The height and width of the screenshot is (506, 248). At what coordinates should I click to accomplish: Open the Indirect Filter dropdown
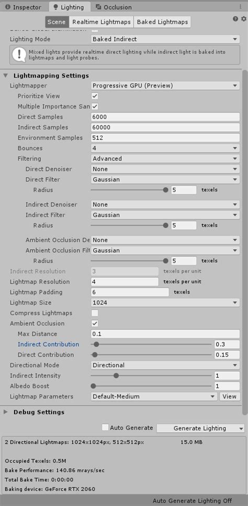[165, 215]
